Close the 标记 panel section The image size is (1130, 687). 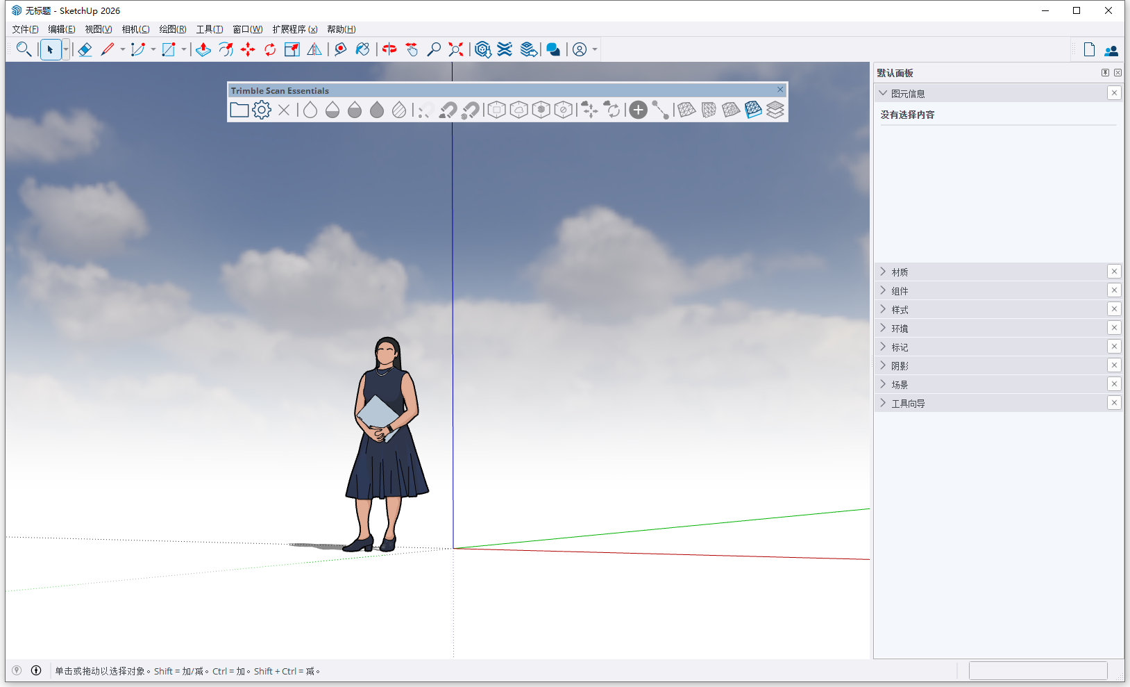(x=1114, y=347)
